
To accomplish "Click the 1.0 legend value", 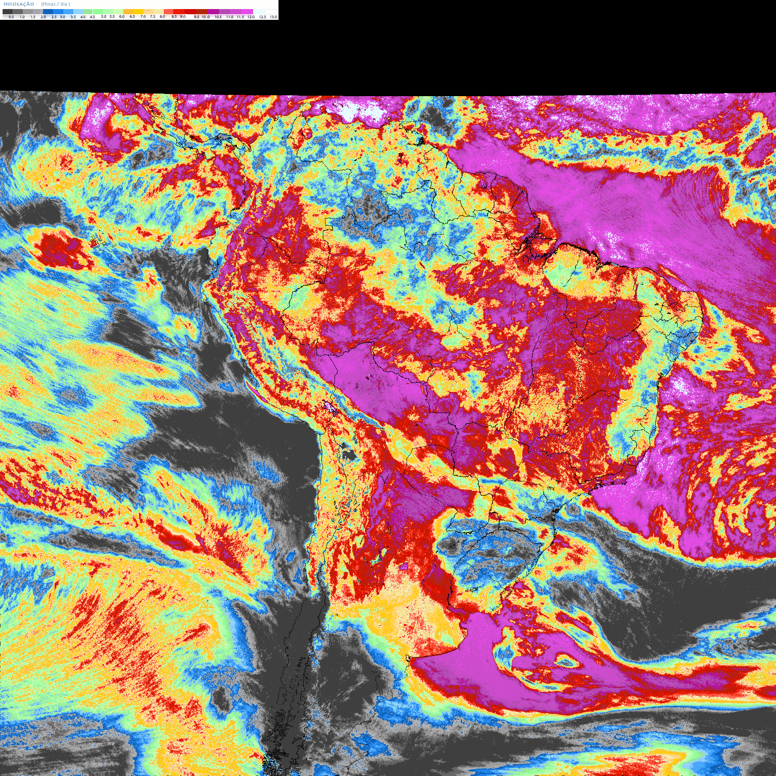I will [22, 17].
